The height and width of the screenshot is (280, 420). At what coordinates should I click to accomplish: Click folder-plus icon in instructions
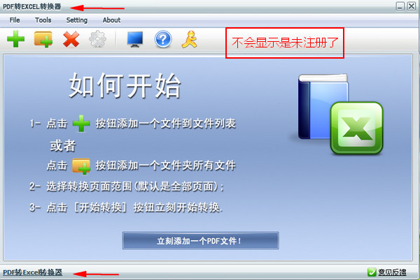(81, 166)
